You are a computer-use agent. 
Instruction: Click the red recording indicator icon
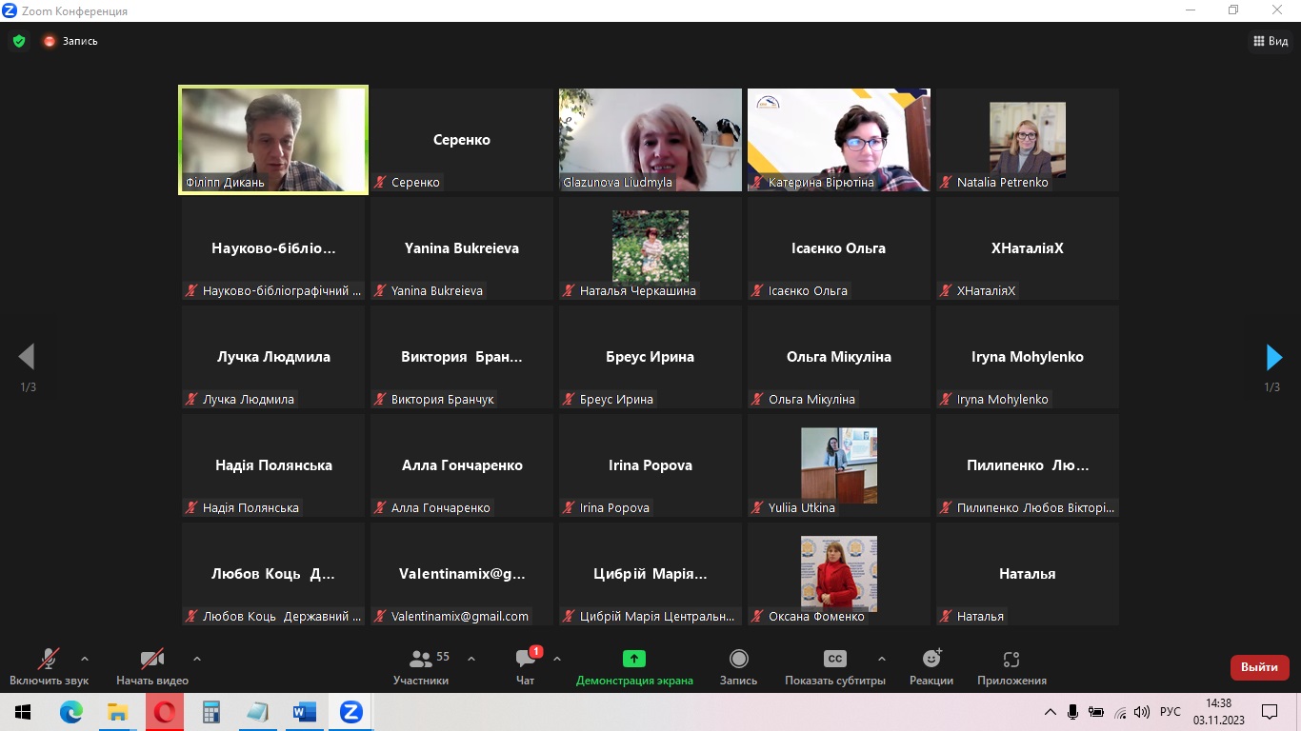tap(50, 41)
